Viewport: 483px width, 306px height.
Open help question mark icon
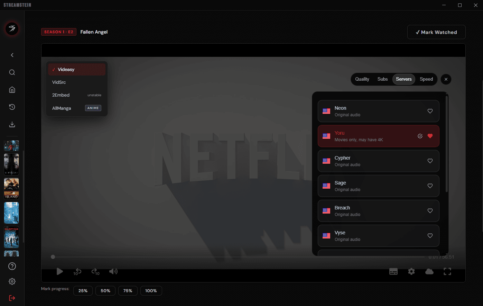point(12,266)
